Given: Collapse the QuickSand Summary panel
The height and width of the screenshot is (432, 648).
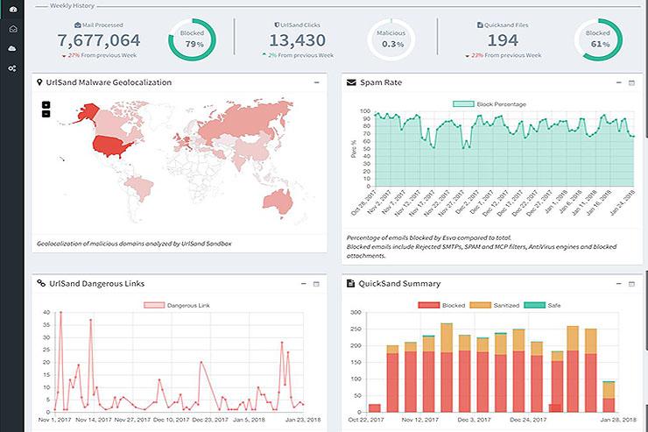Looking at the screenshot, I should (617, 284).
